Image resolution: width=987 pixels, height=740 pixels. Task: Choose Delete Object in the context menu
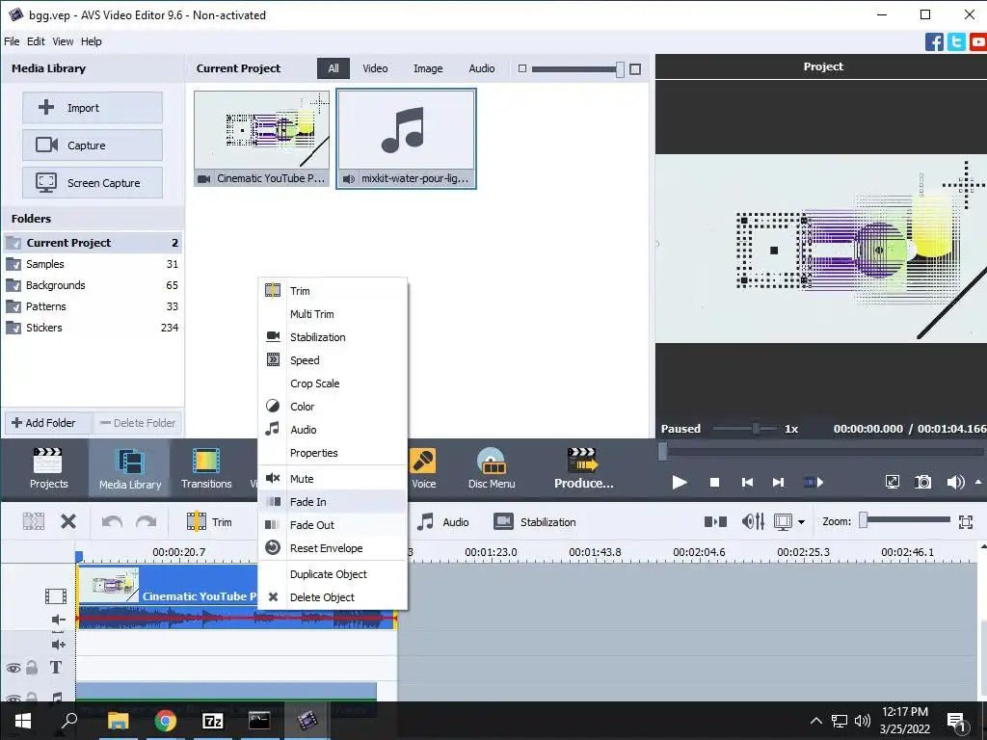pyautogui.click(x=333, y=597)
